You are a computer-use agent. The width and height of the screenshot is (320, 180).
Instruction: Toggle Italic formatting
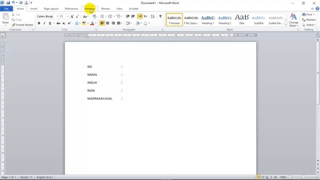click(44, 23)
